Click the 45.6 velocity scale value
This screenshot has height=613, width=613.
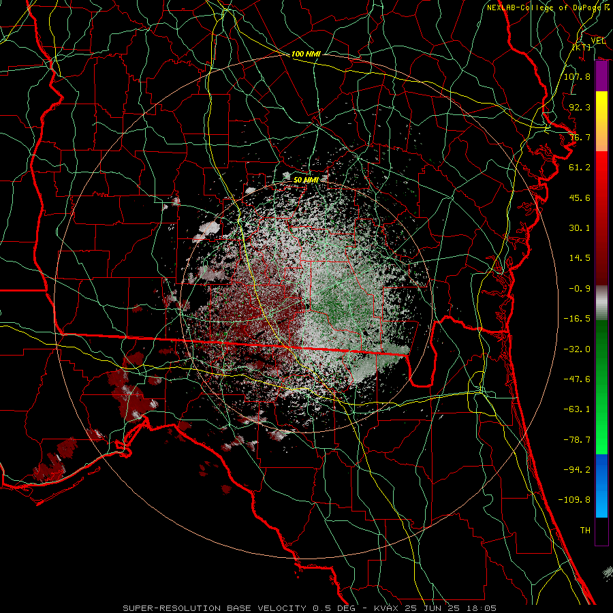[x=580, y=198]
